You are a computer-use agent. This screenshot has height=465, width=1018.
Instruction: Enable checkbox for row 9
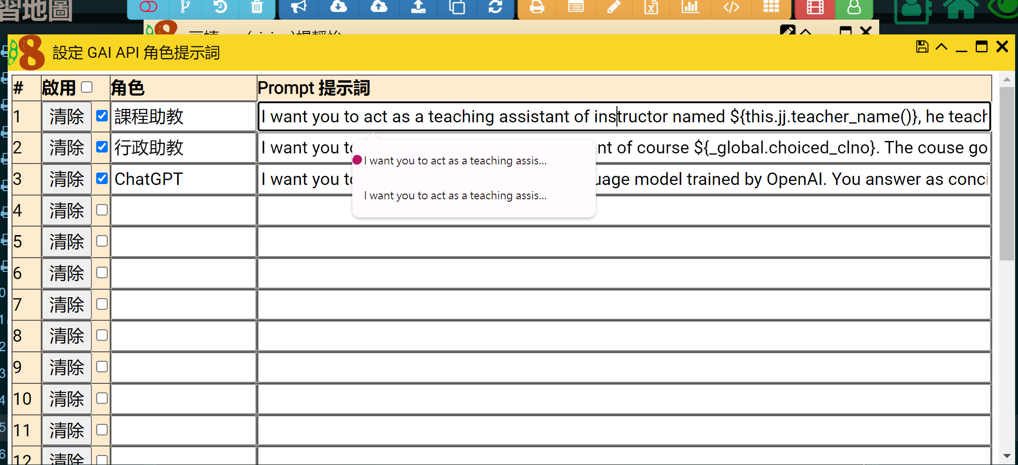(x=102, y=367)
